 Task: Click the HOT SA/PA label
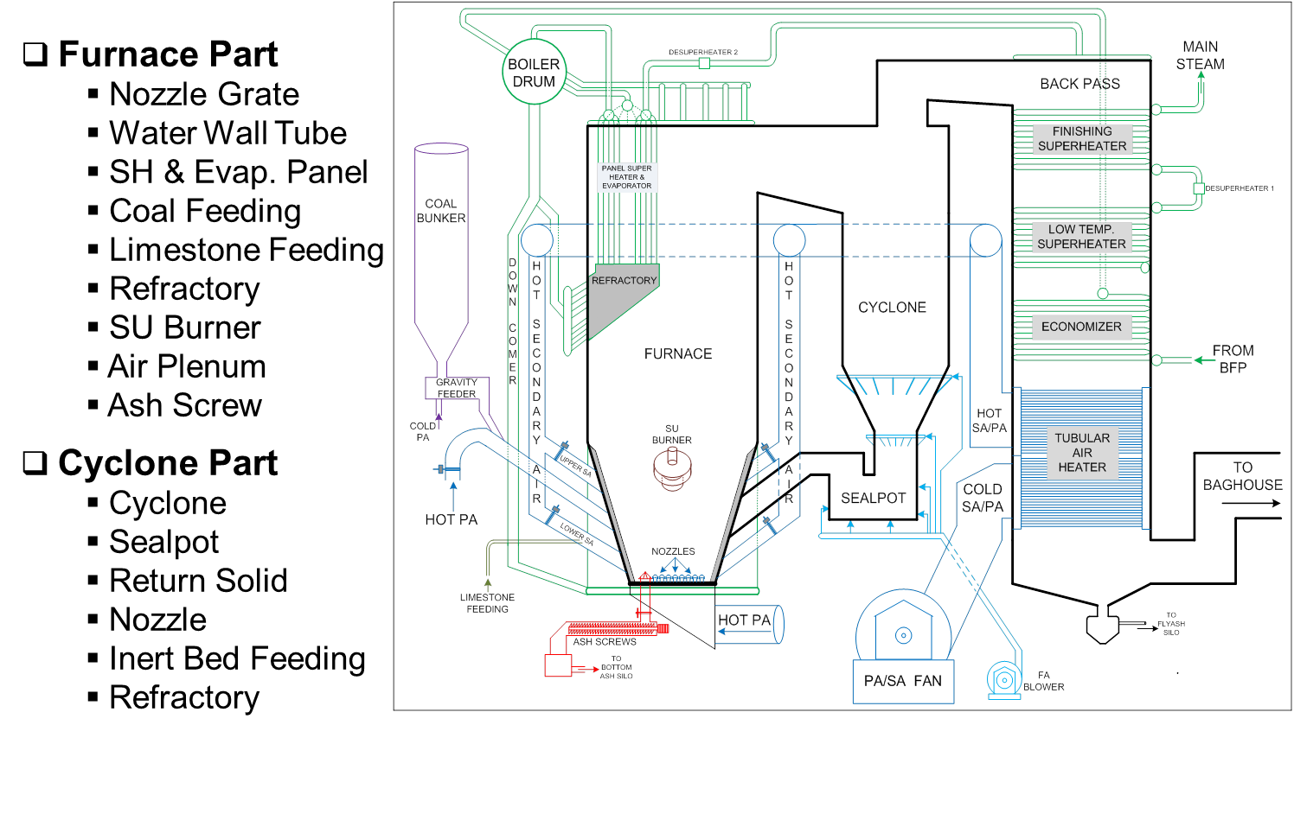point(989,421)
